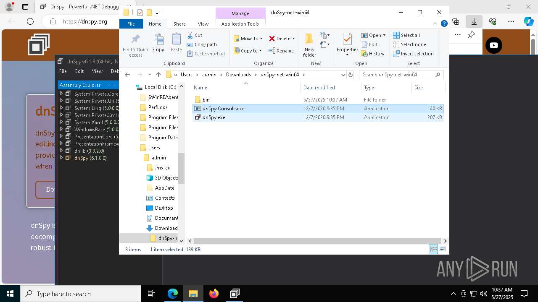Create a New folder

[309, 44]
